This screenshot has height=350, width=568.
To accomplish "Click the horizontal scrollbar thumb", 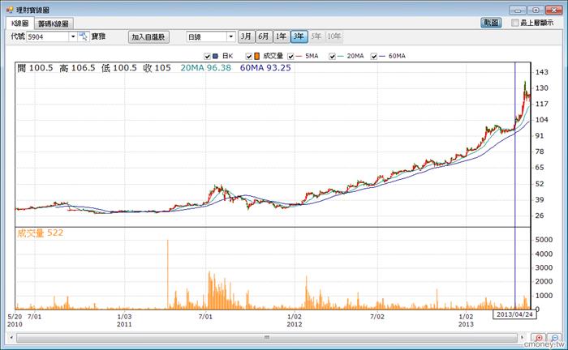I will pos(267,338).
